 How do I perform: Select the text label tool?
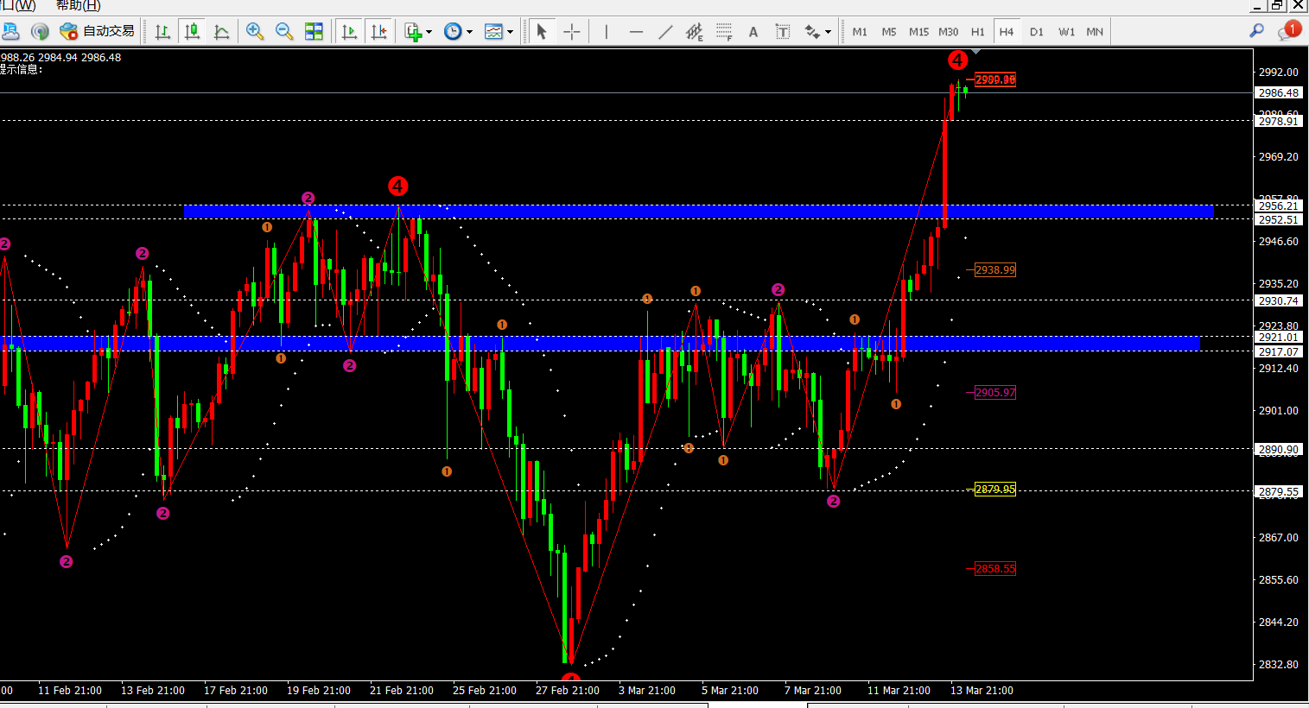pyautogui.click(x=782, y=32)
